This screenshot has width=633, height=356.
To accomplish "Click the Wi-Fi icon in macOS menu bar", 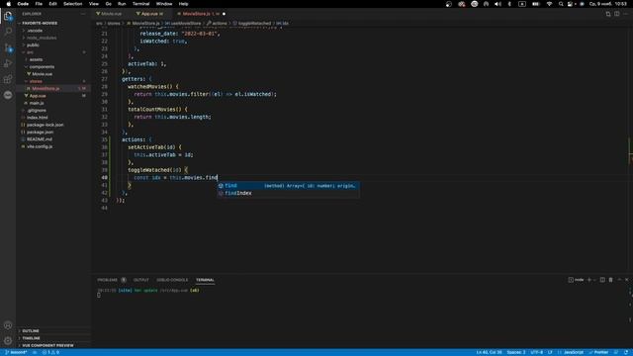I will 549,4.
